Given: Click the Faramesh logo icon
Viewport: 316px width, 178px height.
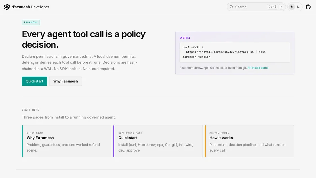Looking at the screenshot, I should 7,7.
